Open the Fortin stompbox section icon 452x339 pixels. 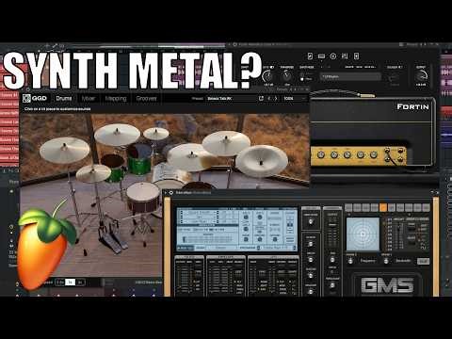(x=310, y=56)
